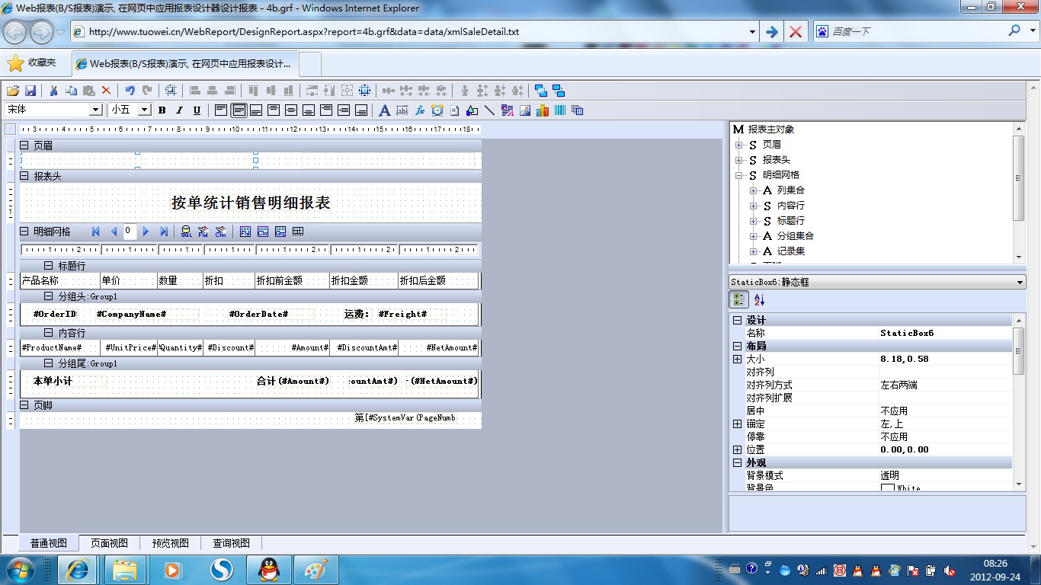
Task: Click the open report folder icon
Action: [13, 91]
